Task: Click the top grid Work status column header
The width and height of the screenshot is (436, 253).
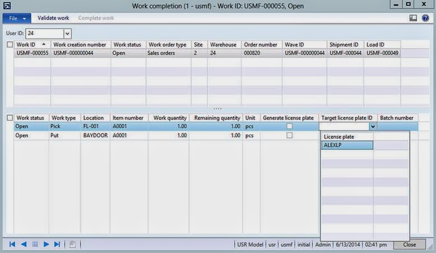Action: [x=129, y=45]
